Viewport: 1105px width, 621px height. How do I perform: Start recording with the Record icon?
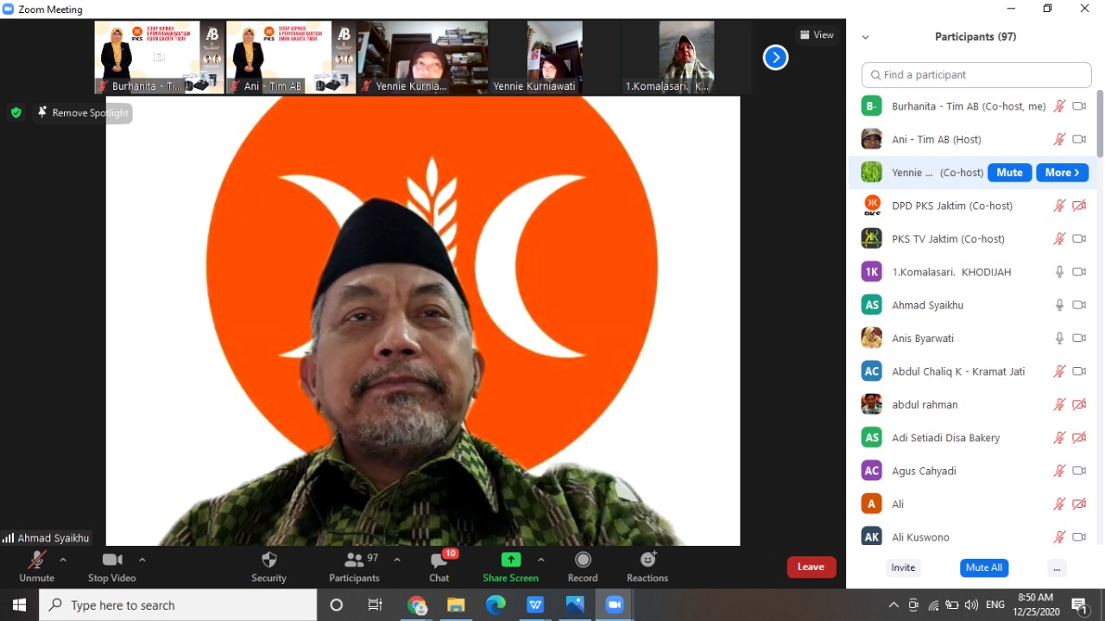(x=583, y=560)
